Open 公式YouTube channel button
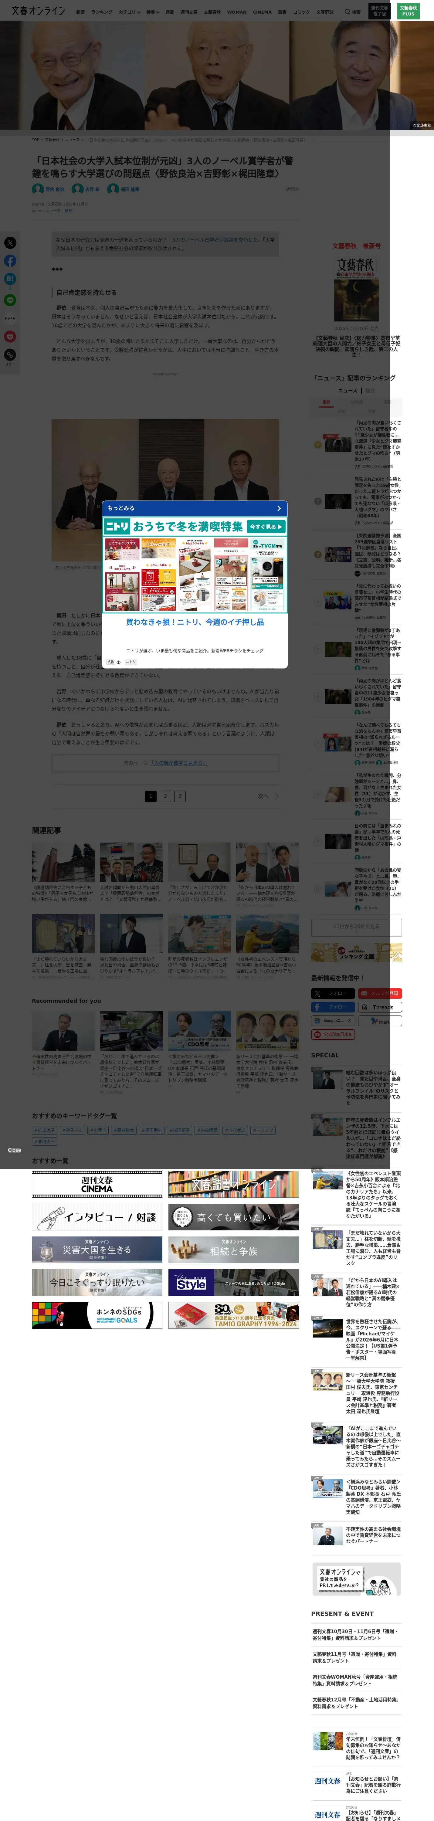Screen dimensions: 434x1821 pyautogui.click(x=332, y=1034)
